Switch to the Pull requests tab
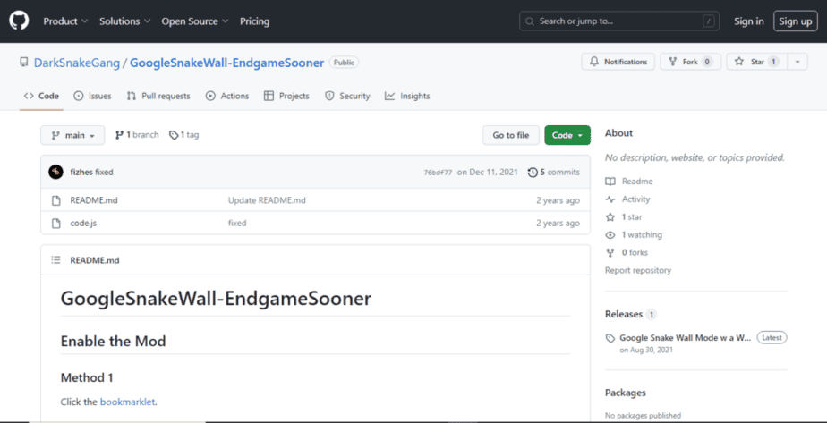Screen dimensions: 827x423 [158, 96]
